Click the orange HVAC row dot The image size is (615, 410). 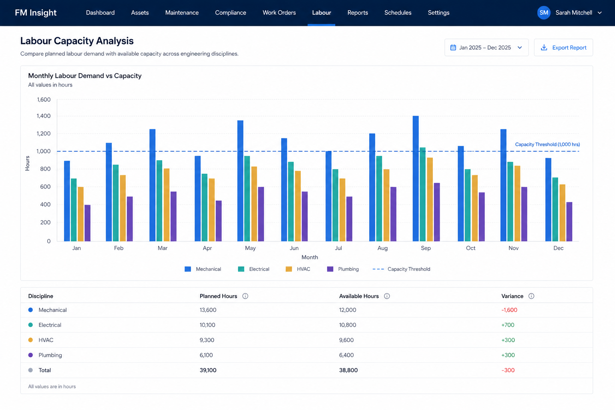[x=30, y=340]
